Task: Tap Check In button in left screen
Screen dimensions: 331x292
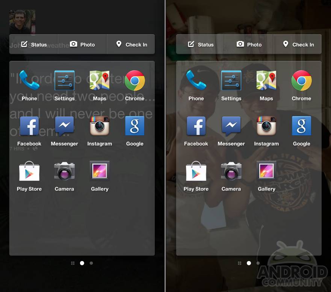Action: (x=131, y=44)
